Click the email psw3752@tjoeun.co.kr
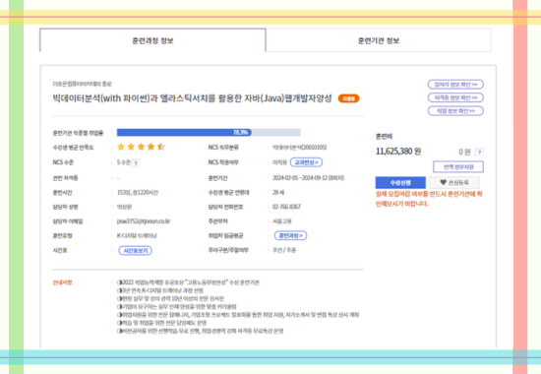541x374 pixels. [144, 221]
